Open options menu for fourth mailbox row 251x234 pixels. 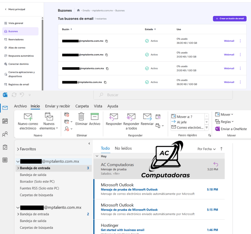[240, 82]
